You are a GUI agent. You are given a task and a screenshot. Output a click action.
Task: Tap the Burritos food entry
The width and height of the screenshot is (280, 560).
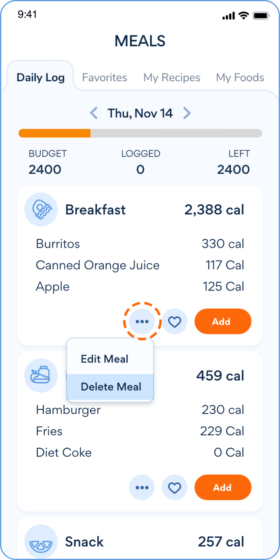pos(58,244)
